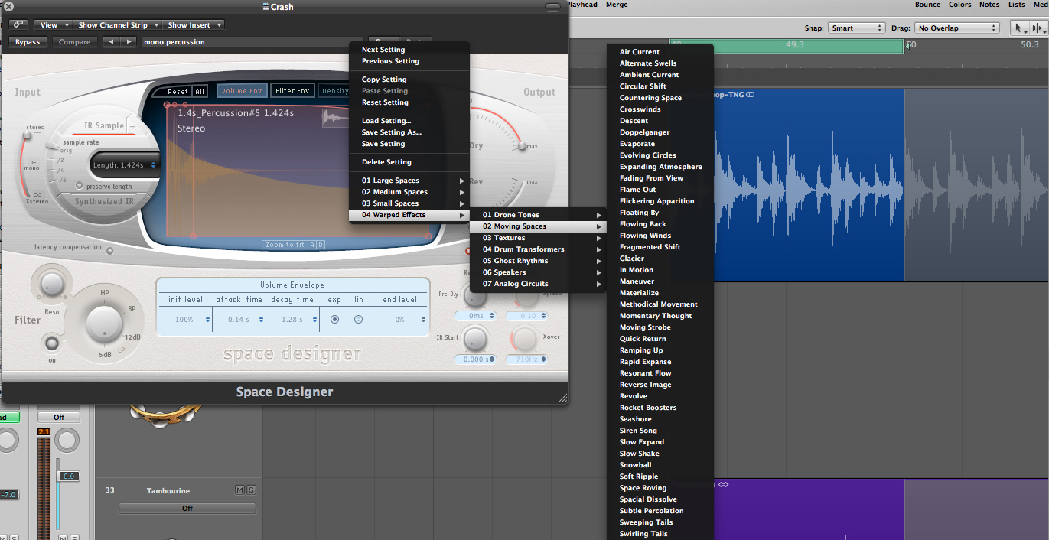1049x540 pixels.
Task: Click Bounce in the top toolbar
Action: pos(927,5)
